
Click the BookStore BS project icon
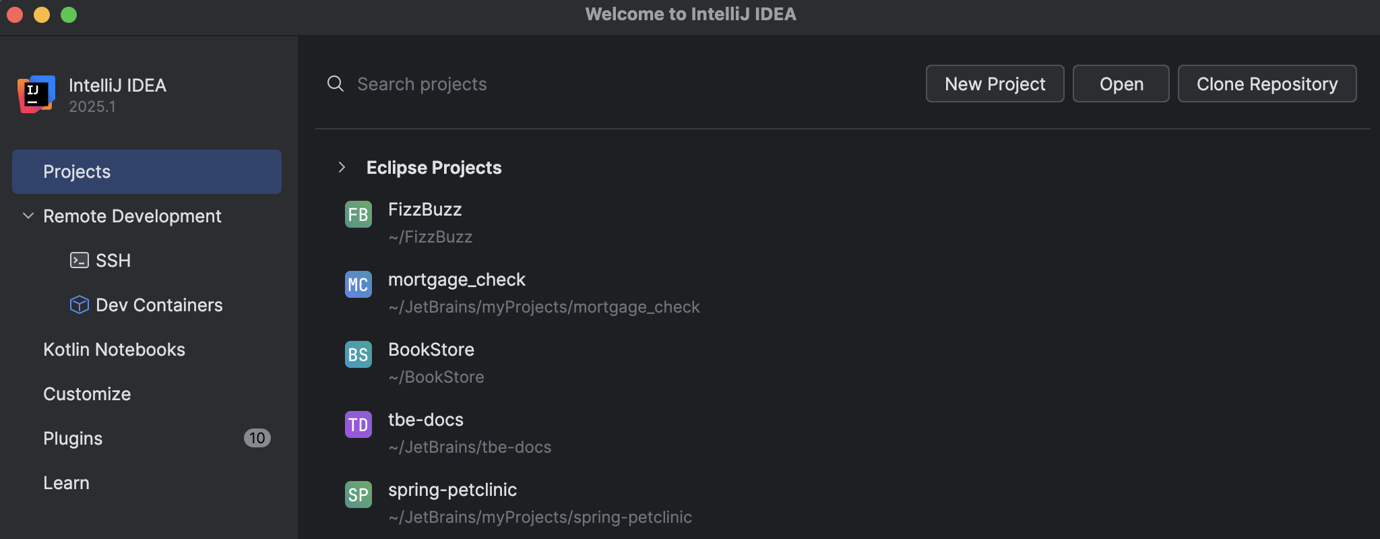pos(358,354)
